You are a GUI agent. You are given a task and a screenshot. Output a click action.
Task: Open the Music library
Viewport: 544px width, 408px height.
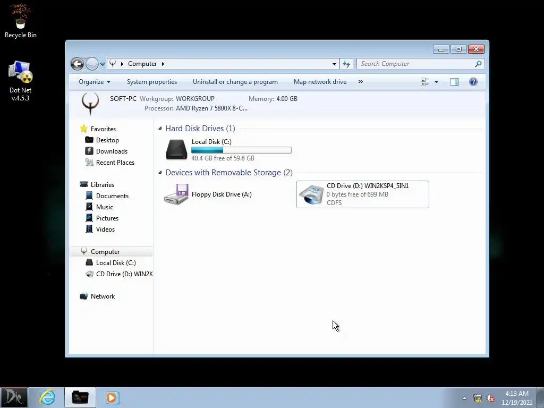(105, 207)
